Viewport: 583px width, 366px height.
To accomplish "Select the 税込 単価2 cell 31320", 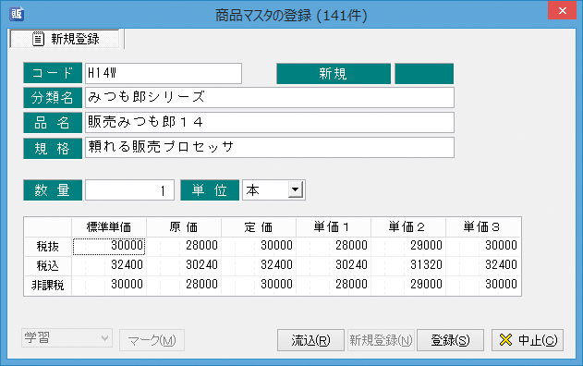I will click(x=408, y=265).
